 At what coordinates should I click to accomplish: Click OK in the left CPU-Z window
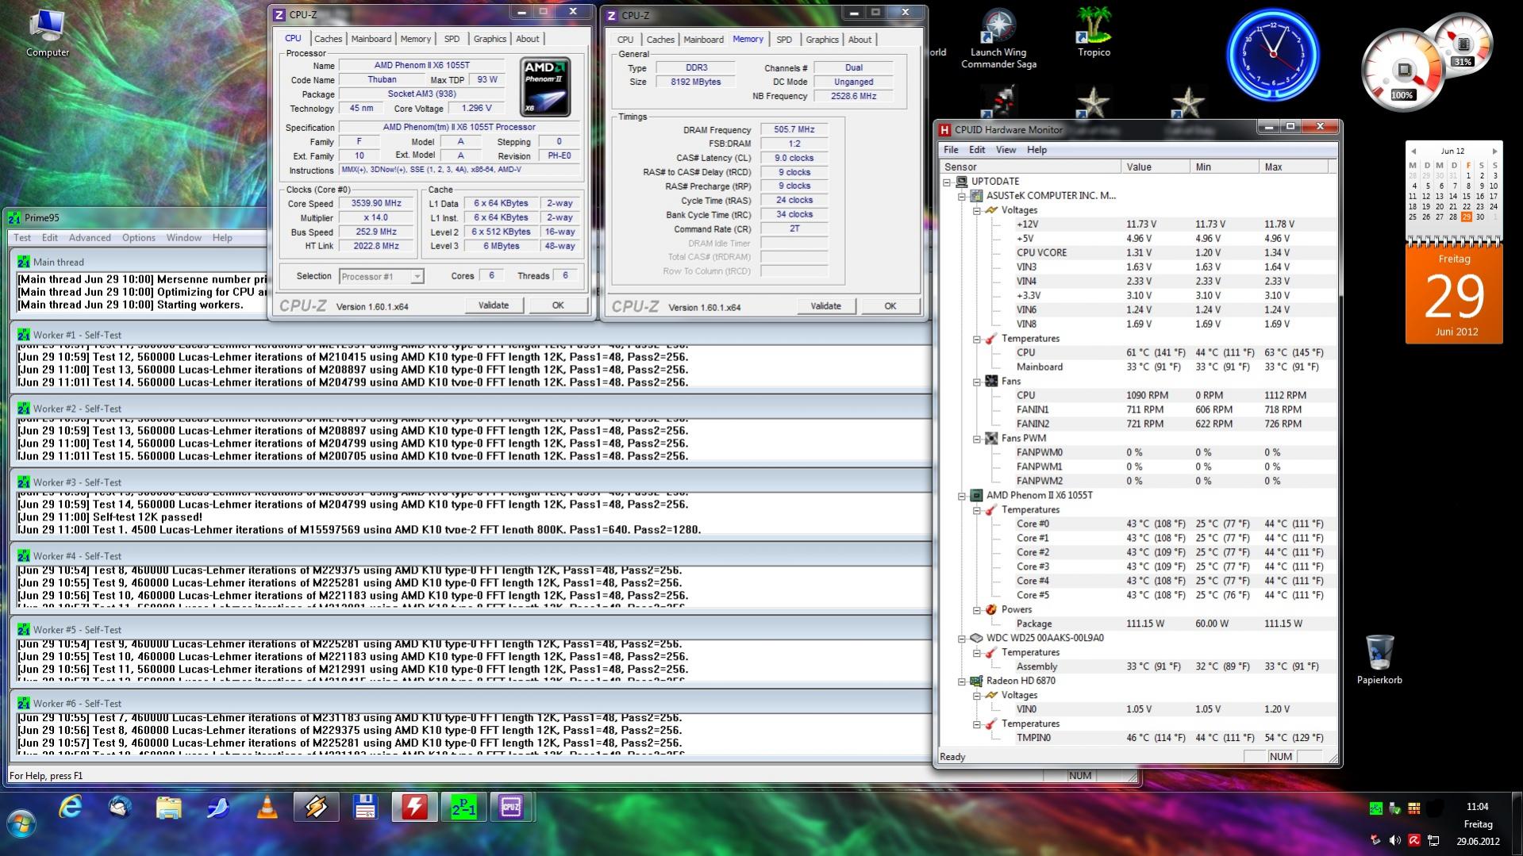click(558, 305)
